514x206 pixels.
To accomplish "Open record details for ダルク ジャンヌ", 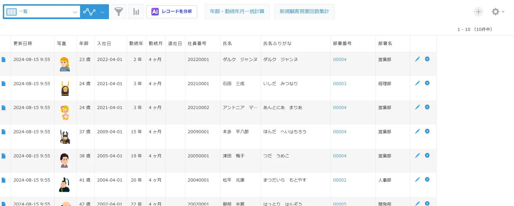I will (x=4, y=60).
